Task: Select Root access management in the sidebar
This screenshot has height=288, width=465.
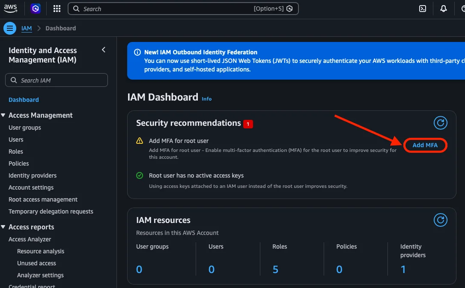Action: (x=43, y=199)
